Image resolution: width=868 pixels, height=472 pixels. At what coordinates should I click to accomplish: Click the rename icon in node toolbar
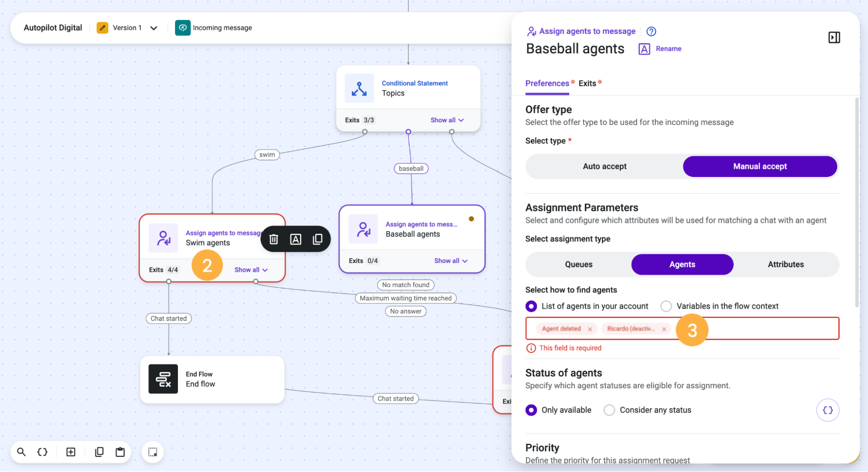(x=296, y=239)
